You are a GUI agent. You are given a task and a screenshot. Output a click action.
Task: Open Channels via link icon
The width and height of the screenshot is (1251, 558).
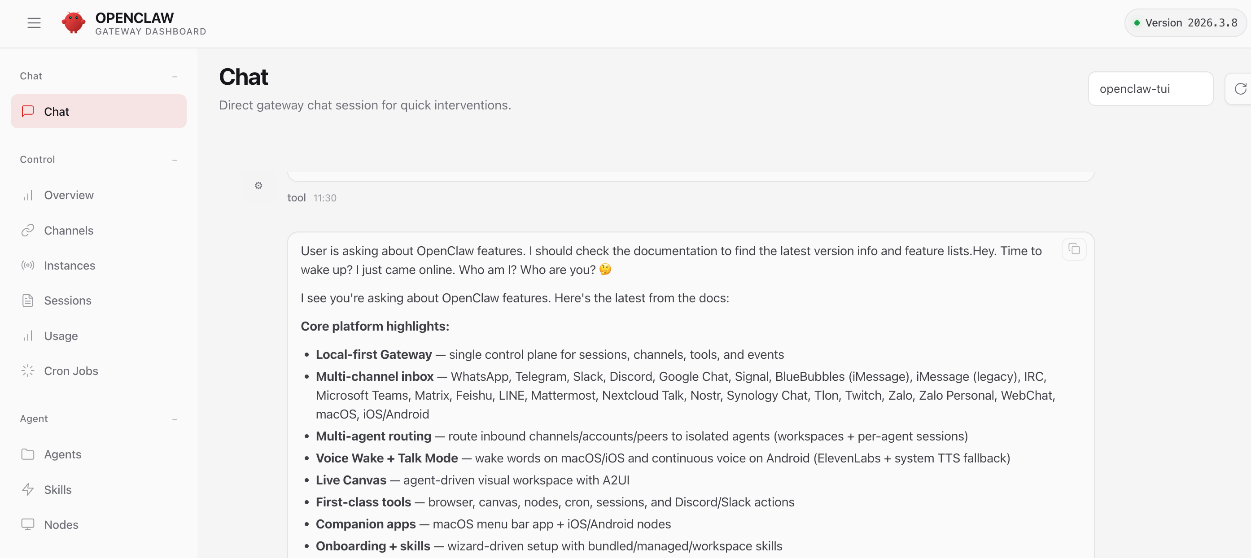pyautogui.click(x=28, y=230)
